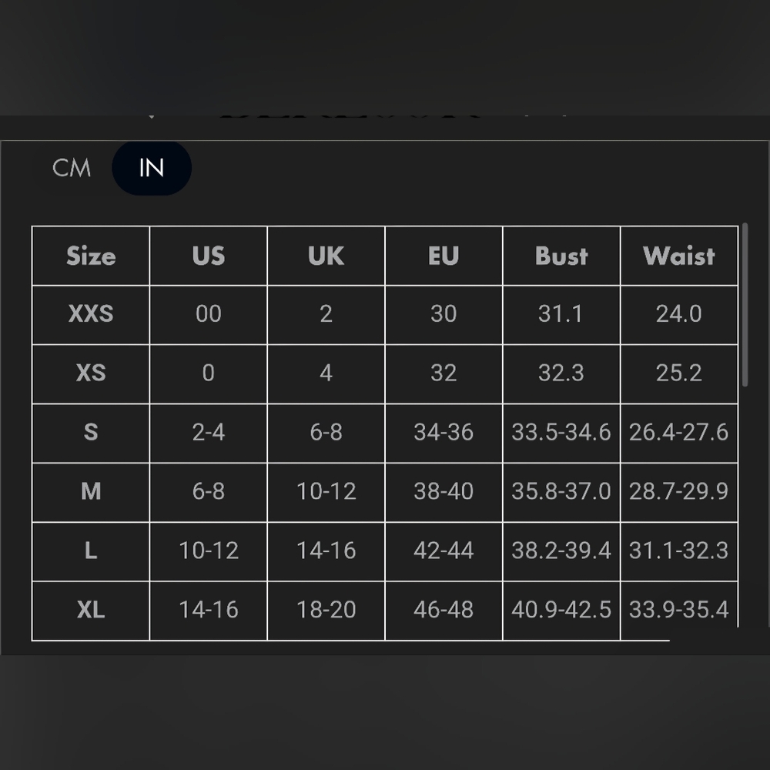Image resolution: width=770 pixels, height=770 pixels.
Task: Select the IN unit toggle
Action: (x=152, y=168)
